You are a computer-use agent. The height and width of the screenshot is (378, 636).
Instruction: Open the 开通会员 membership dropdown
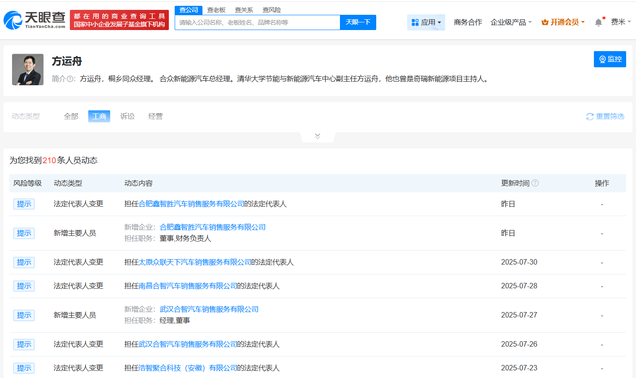coord(563,22)
